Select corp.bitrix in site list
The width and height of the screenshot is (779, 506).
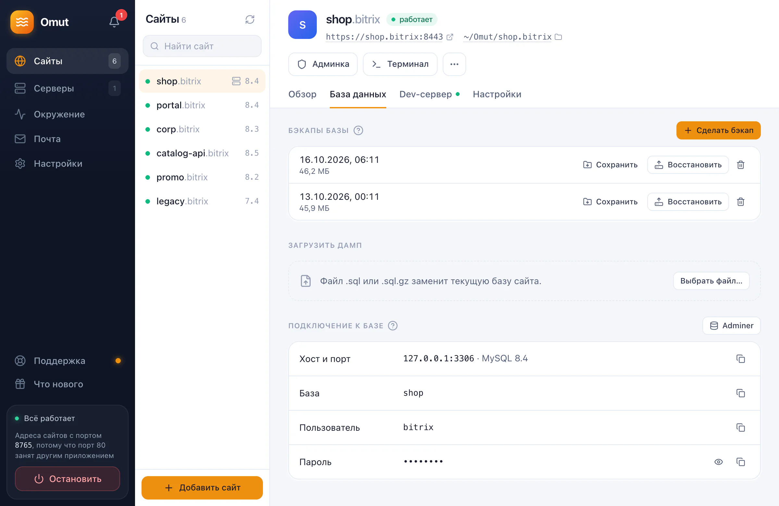202,129
